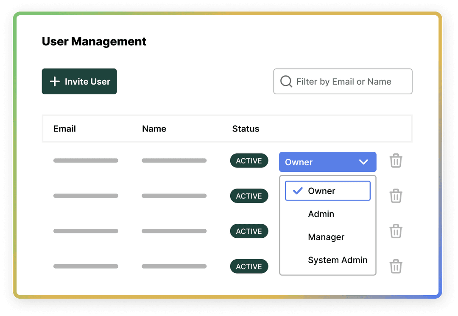Image resolution: width=458 pixels, height=316 pixels.
Task: Click the ACTIVE badge in first row
Action: click(249, 161)
